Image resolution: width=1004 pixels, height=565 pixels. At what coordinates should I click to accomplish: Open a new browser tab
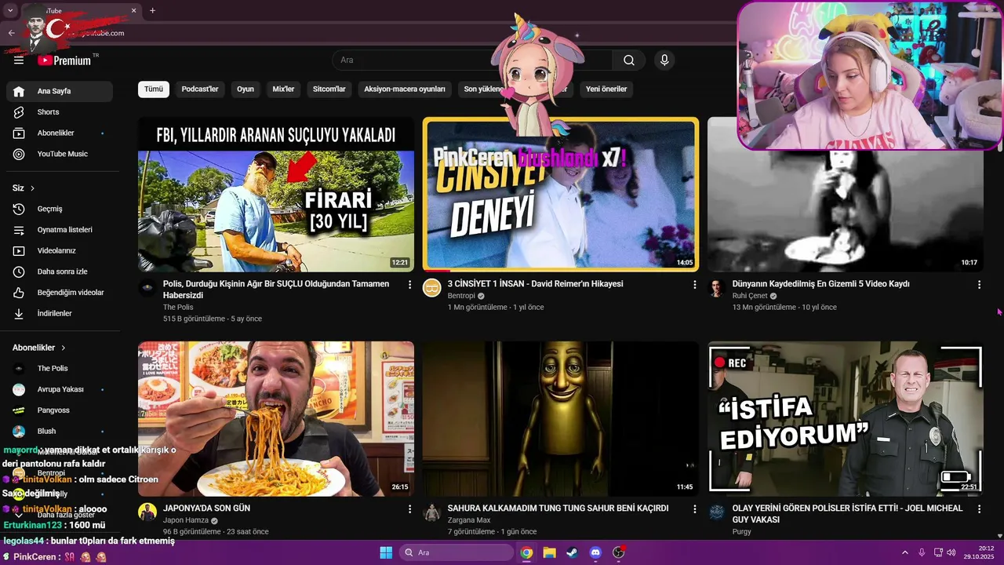tap(152, 10)
